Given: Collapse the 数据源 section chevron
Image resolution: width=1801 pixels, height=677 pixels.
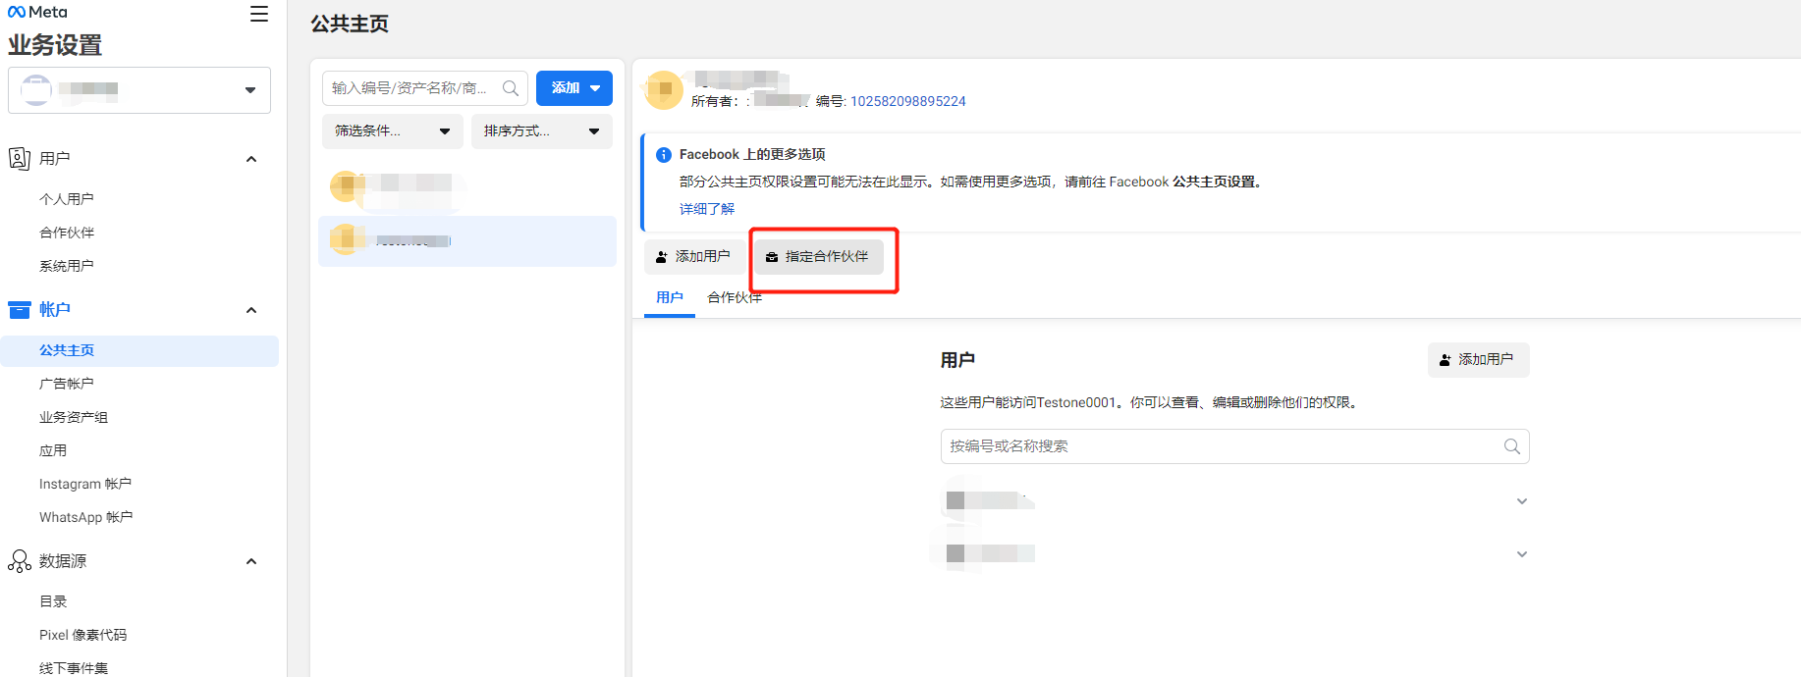Looking at the screenshot, I should [251, 561].
